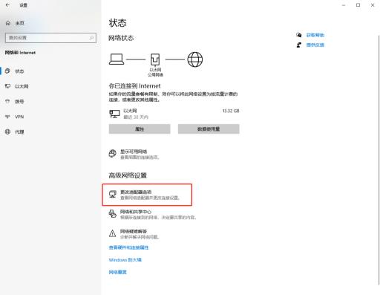Screen dimensions: 380x295
Task: Open 主页 home icon in sidebar
Action: pyautogui.click(x=8, y=23)
